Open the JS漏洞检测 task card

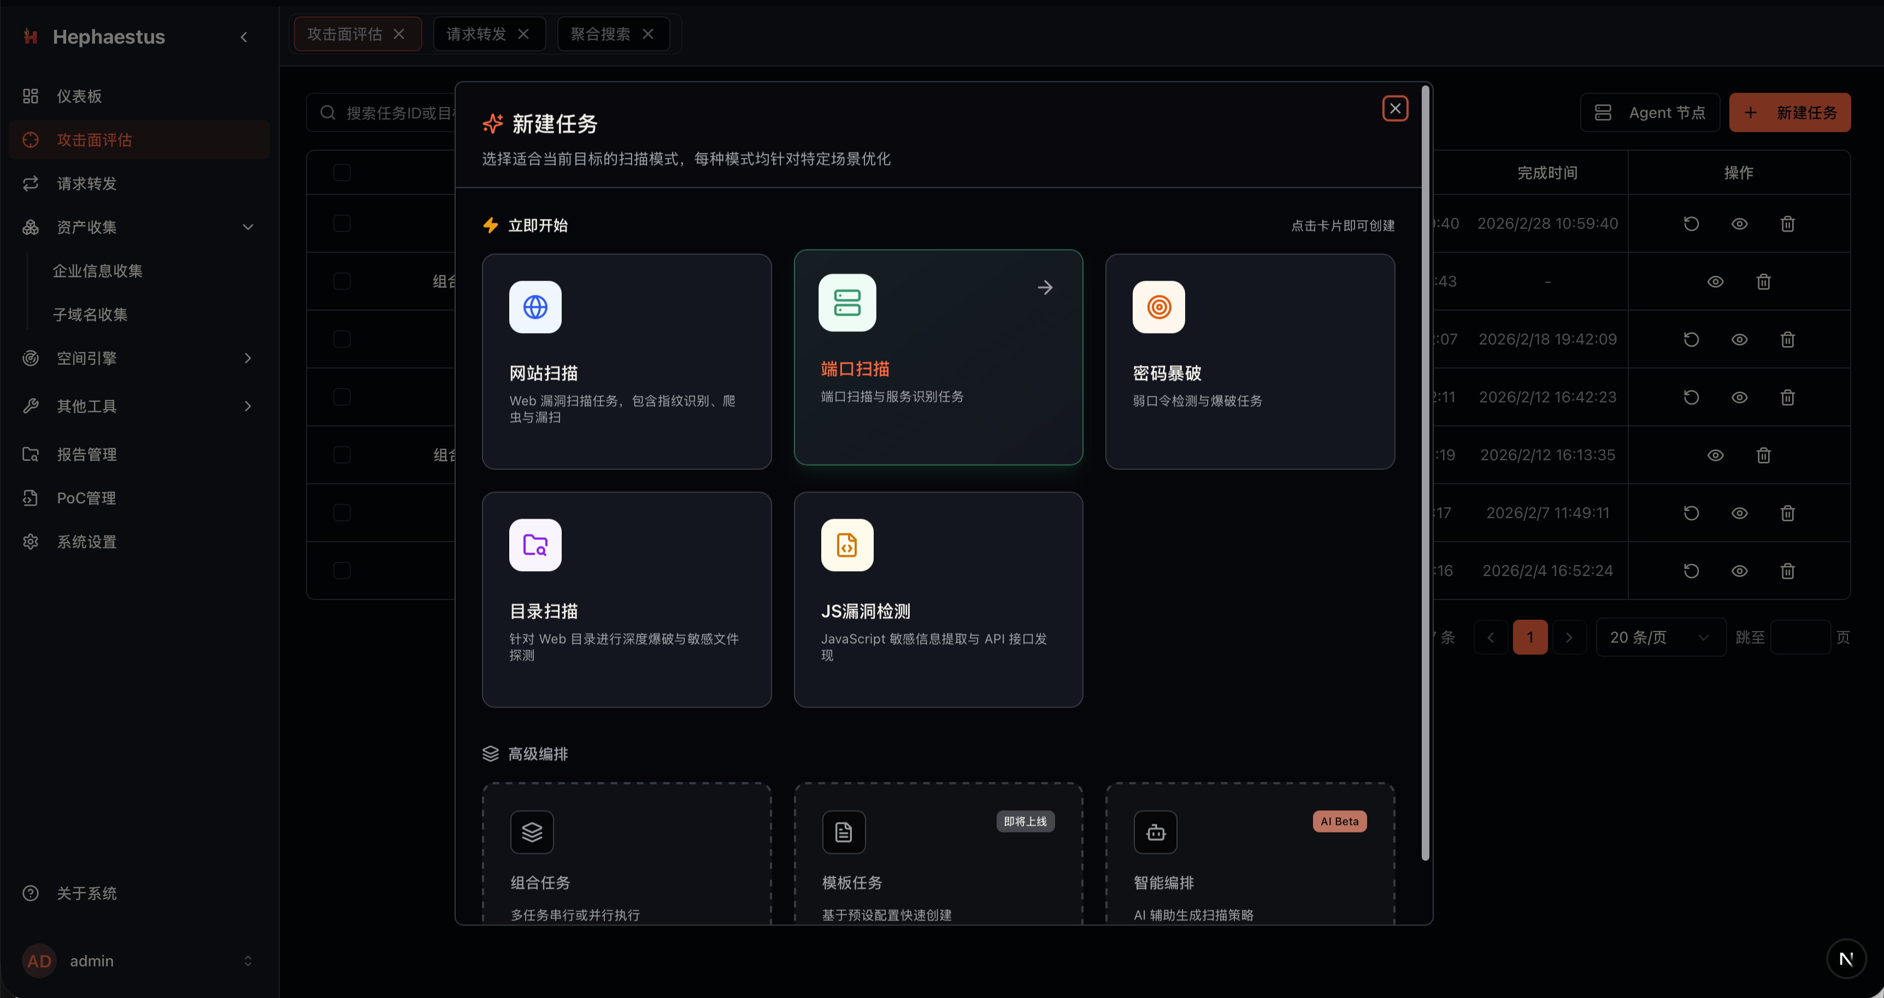pos(938,599)
